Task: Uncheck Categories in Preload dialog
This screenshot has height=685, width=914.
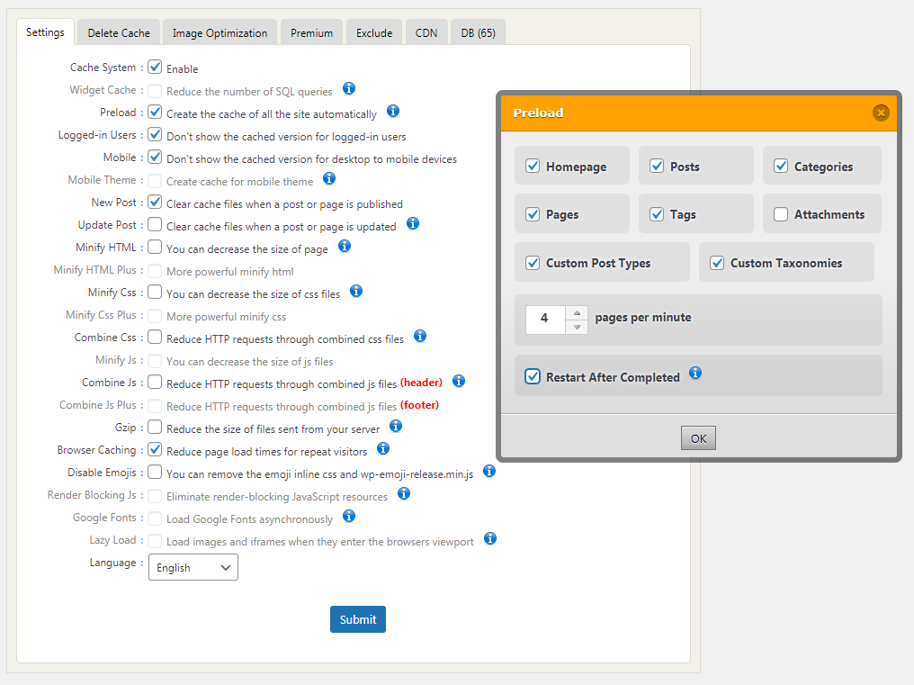Action: pyautogui.click(x=781, y=167)
